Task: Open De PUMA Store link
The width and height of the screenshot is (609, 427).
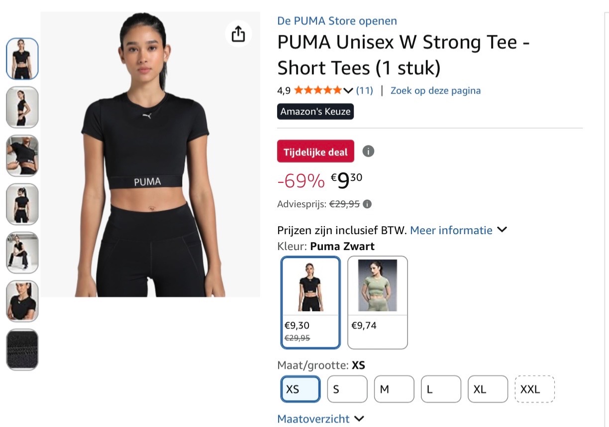Action: click(337, 20)
